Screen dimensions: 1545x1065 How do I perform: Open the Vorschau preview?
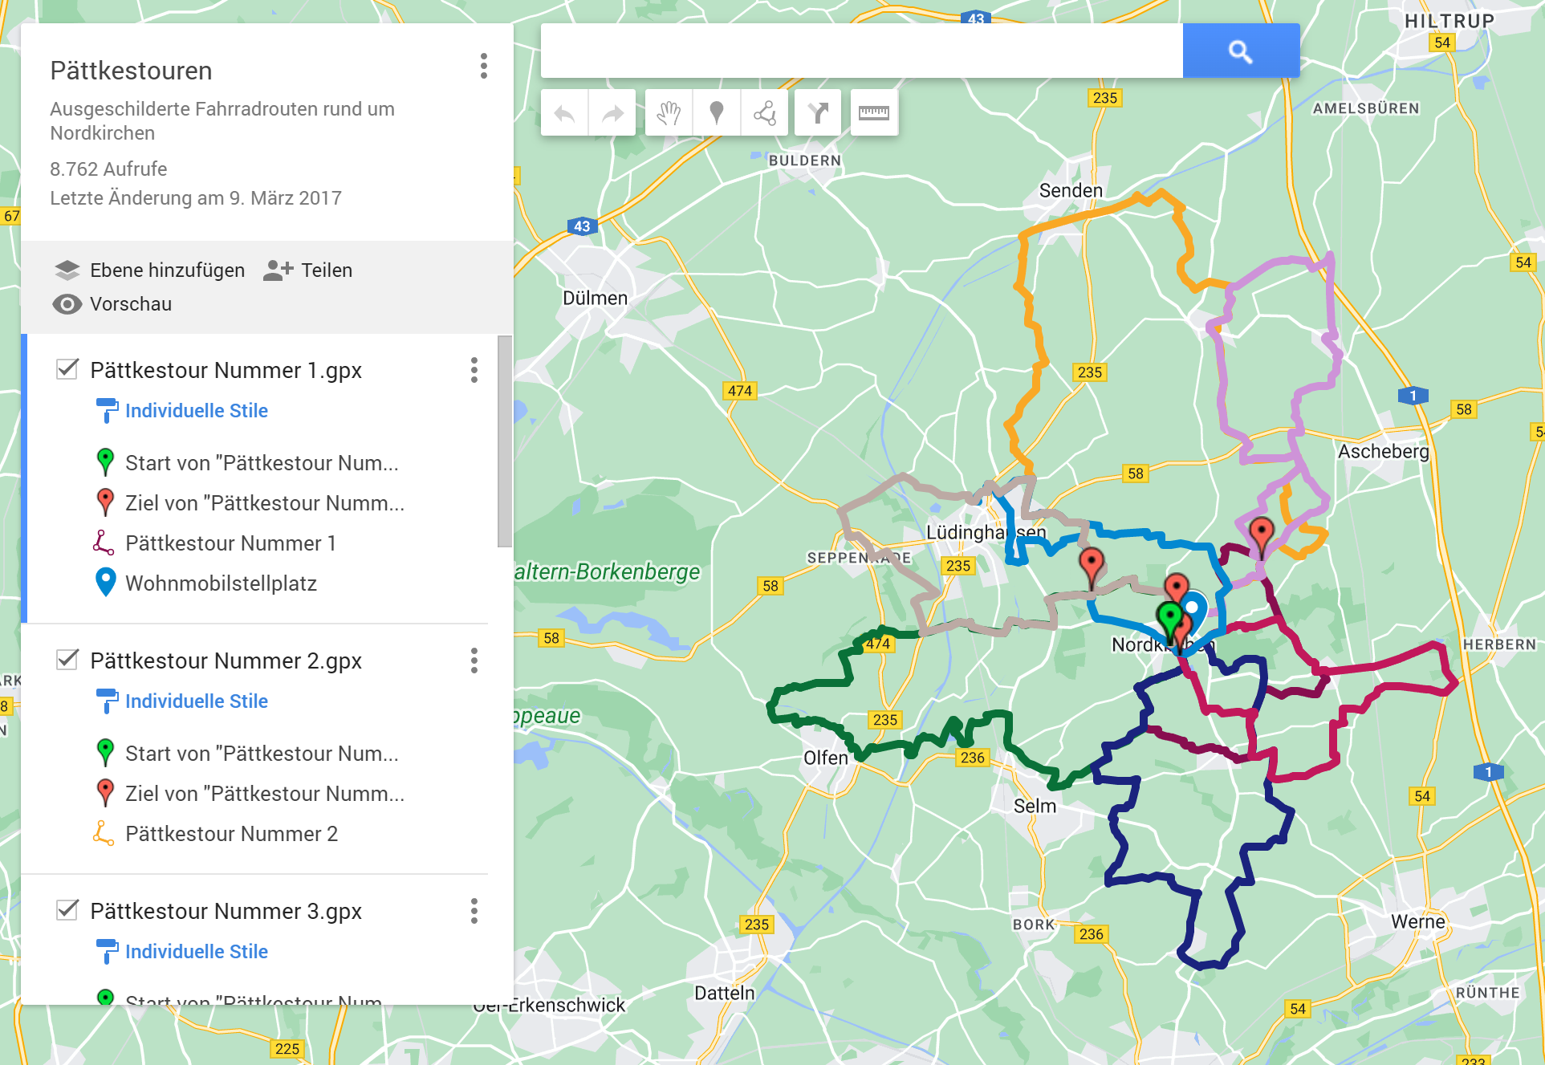tap(112, 304)
